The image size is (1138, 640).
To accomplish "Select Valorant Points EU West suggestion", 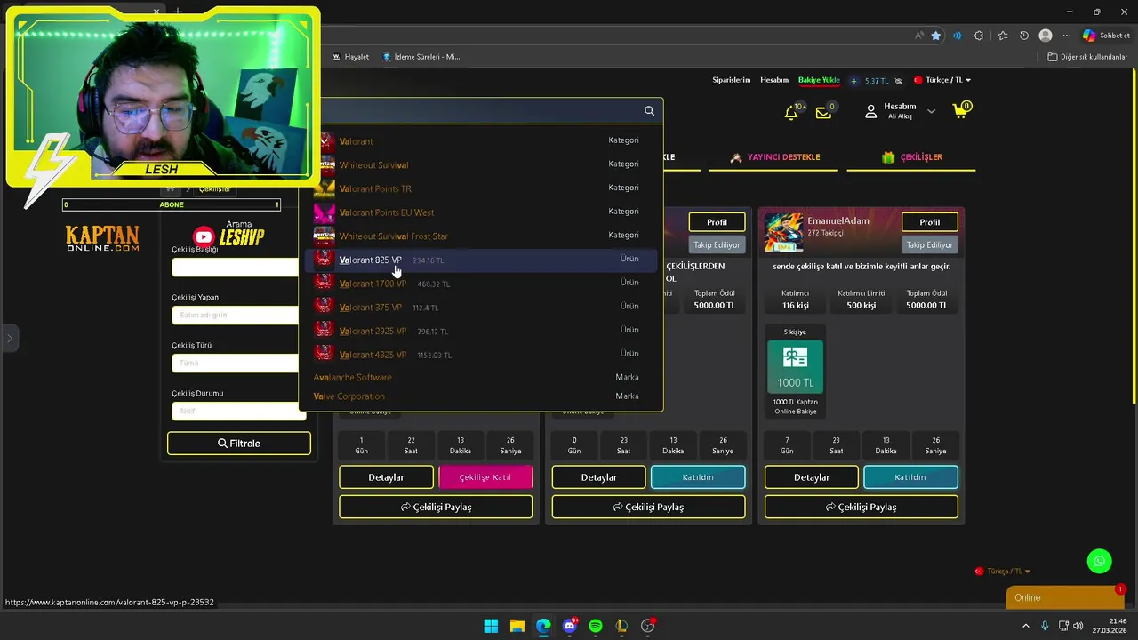I will tap(481, 212).
